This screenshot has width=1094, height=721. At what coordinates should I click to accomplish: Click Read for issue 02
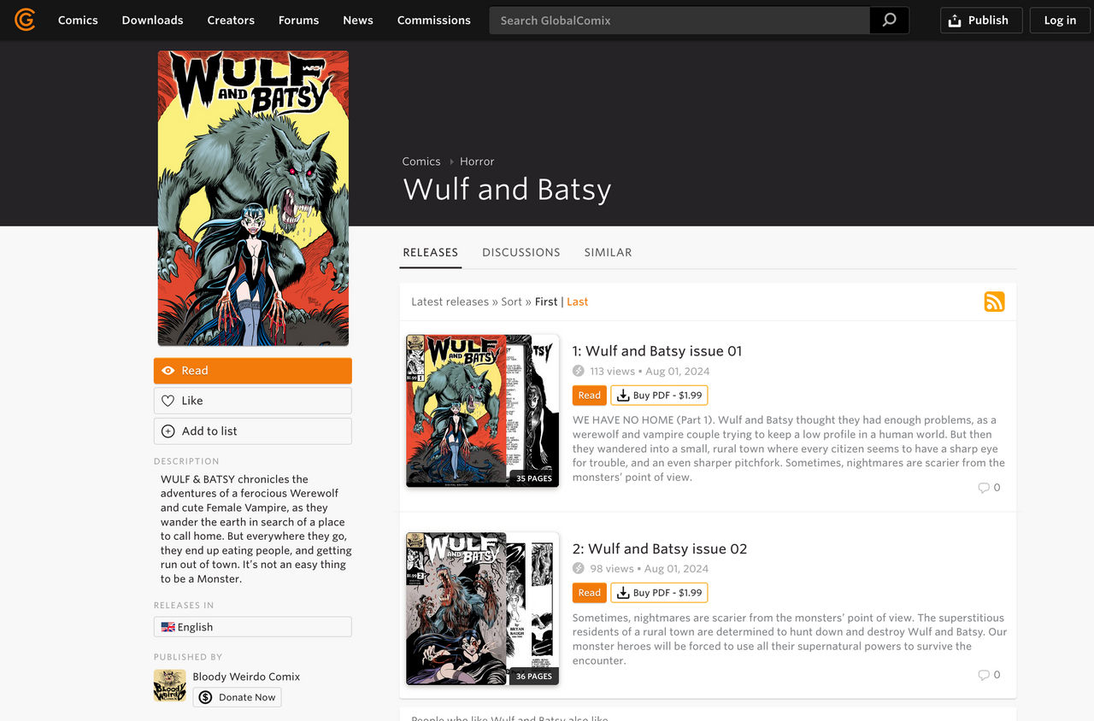590,593
